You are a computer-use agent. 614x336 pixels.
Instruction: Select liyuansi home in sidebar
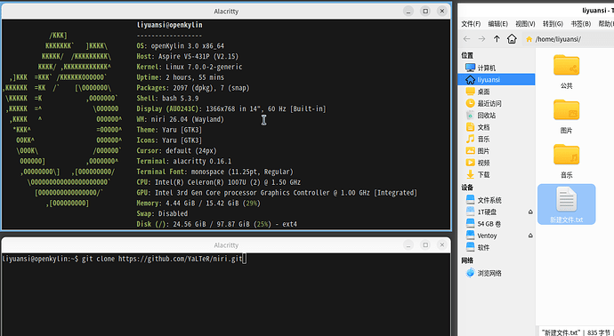(497, 79)
